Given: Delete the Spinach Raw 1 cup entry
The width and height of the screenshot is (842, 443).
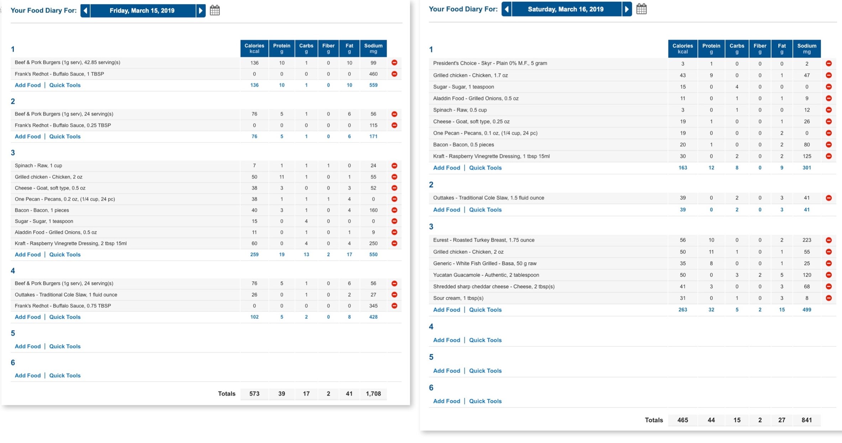Looking at the screenshot, I should pyautogui.click(x=394, y=166).
